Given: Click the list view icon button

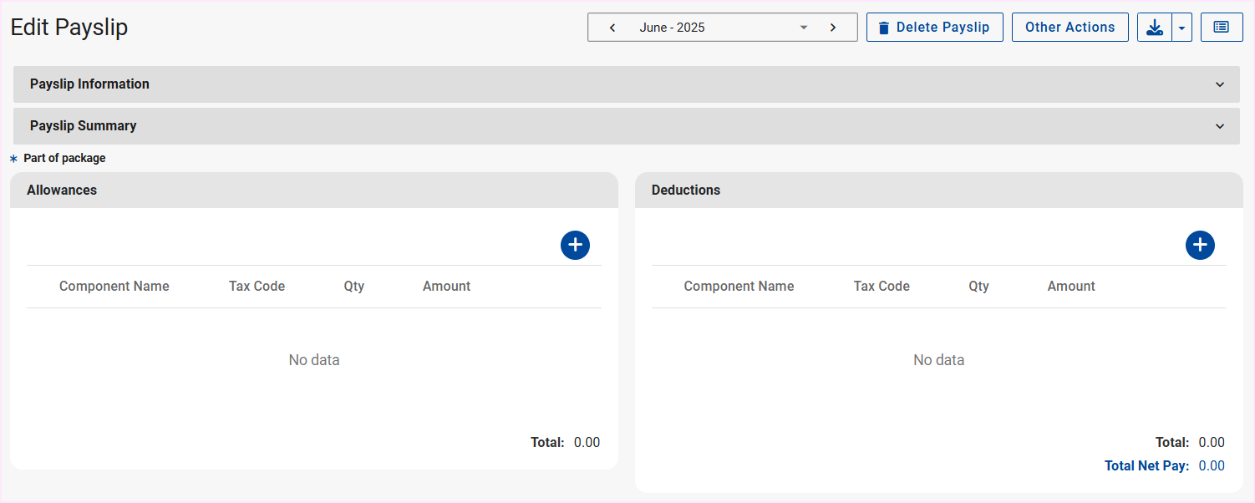Looking at the screenshot, I should pos(1221,28).
